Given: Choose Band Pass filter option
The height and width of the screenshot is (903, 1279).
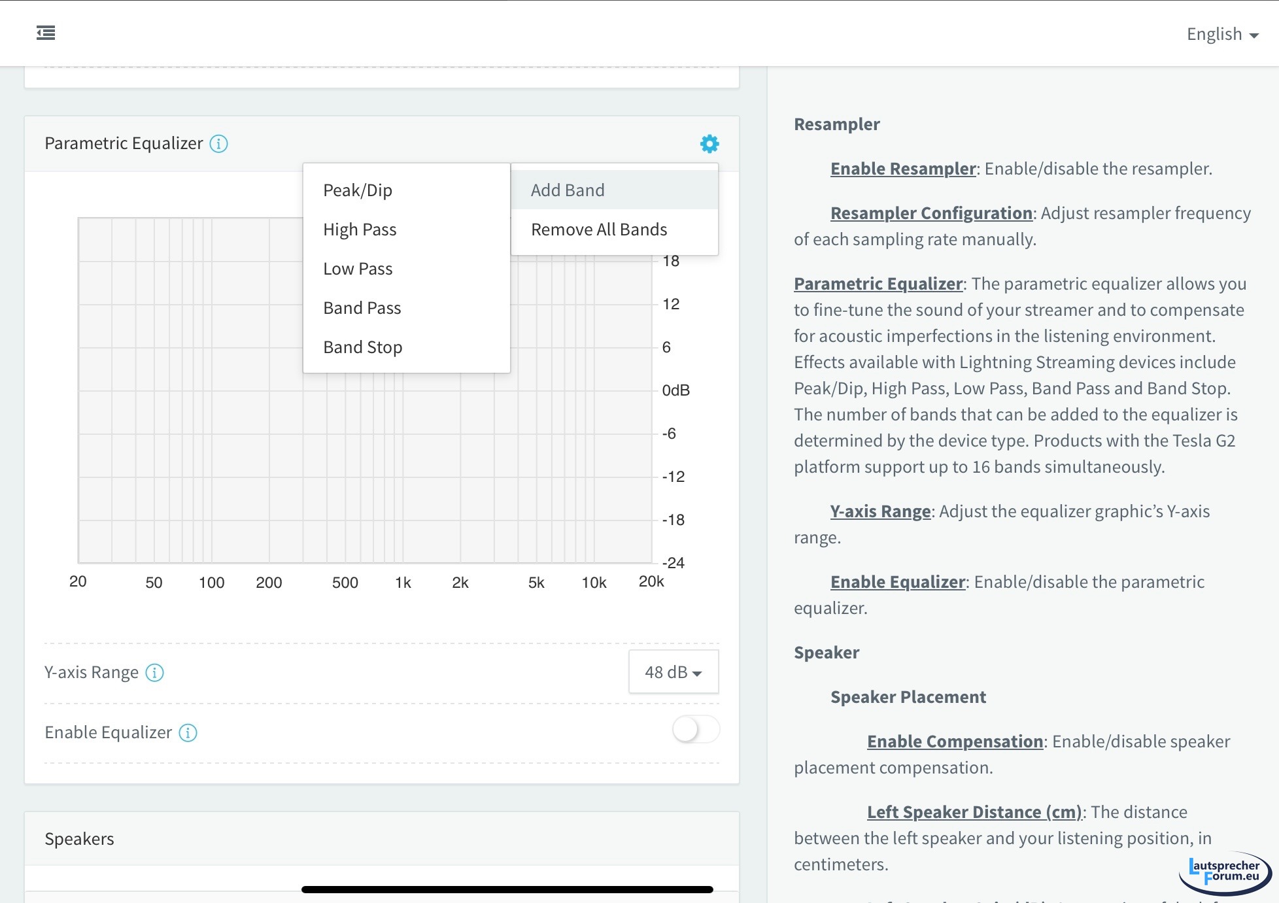Looking at the screenshot, I should [362, 308].
